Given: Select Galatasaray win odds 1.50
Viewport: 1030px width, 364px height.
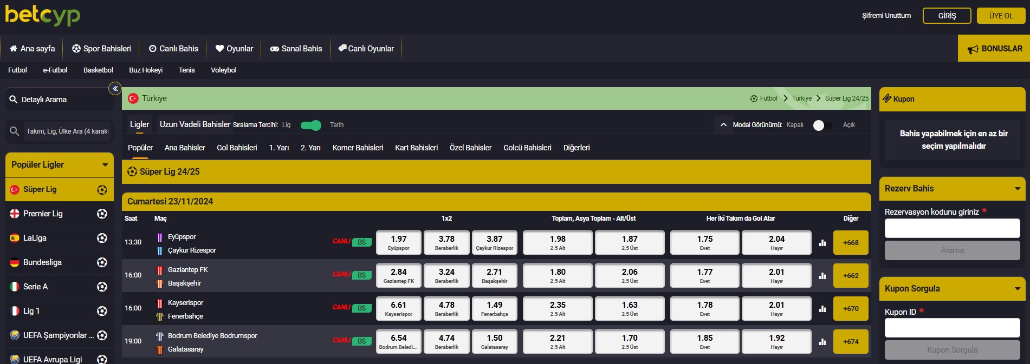Looking at the screenshot, I should (x=495, y=341).
